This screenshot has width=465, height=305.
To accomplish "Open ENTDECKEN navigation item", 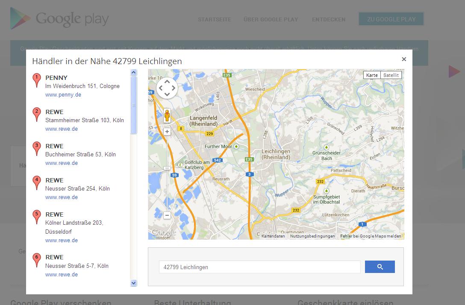I will tap(329, 20).
